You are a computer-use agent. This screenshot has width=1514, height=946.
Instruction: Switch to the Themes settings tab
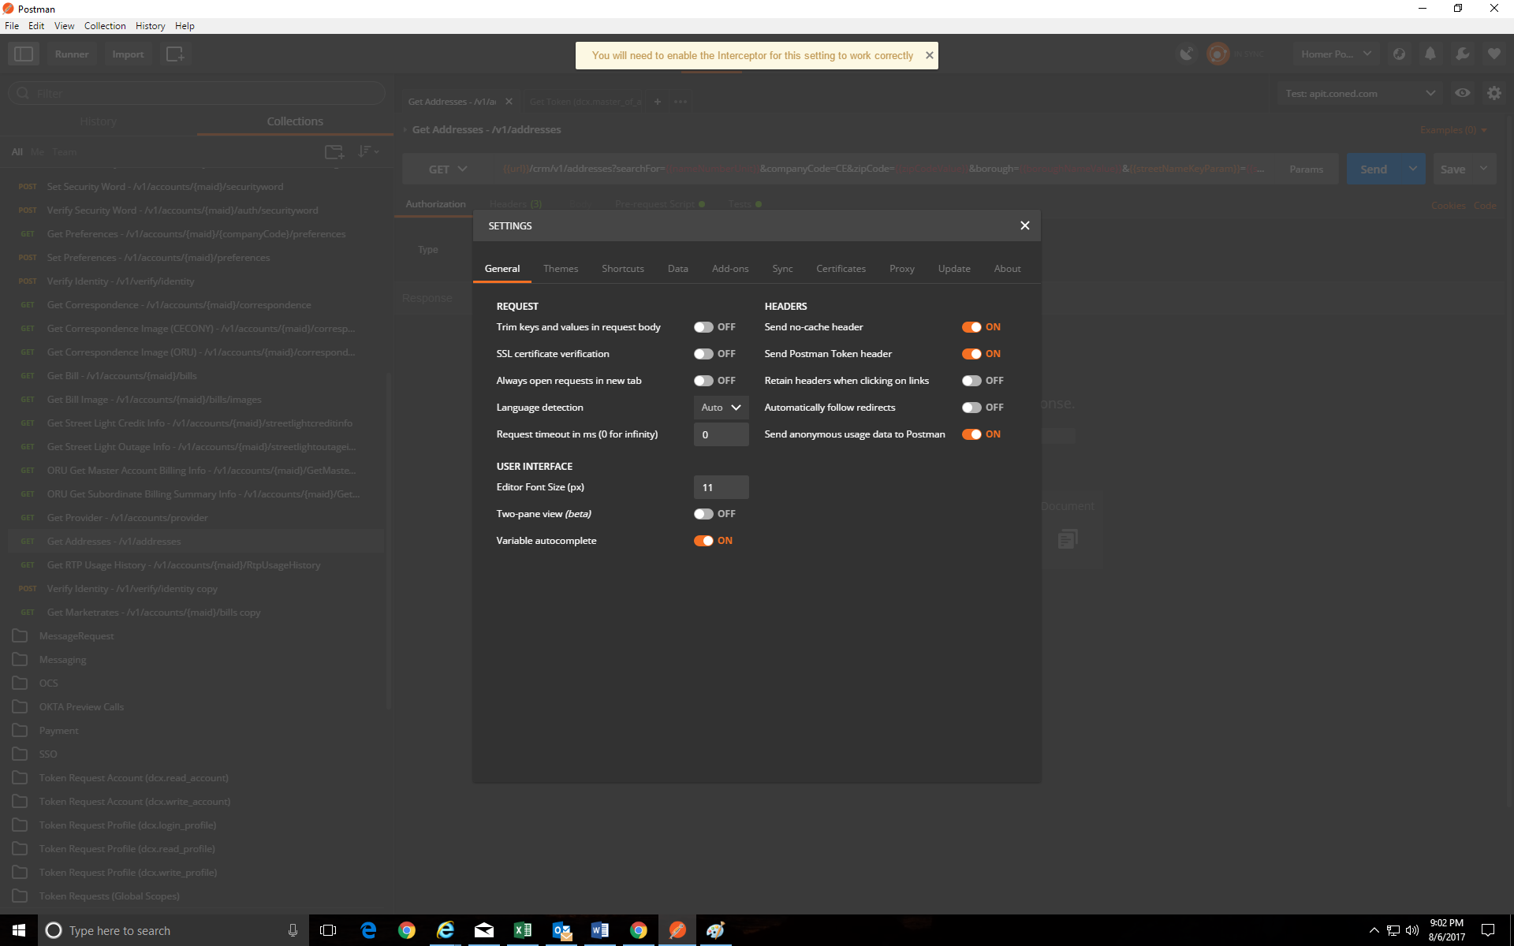(561, 268)
